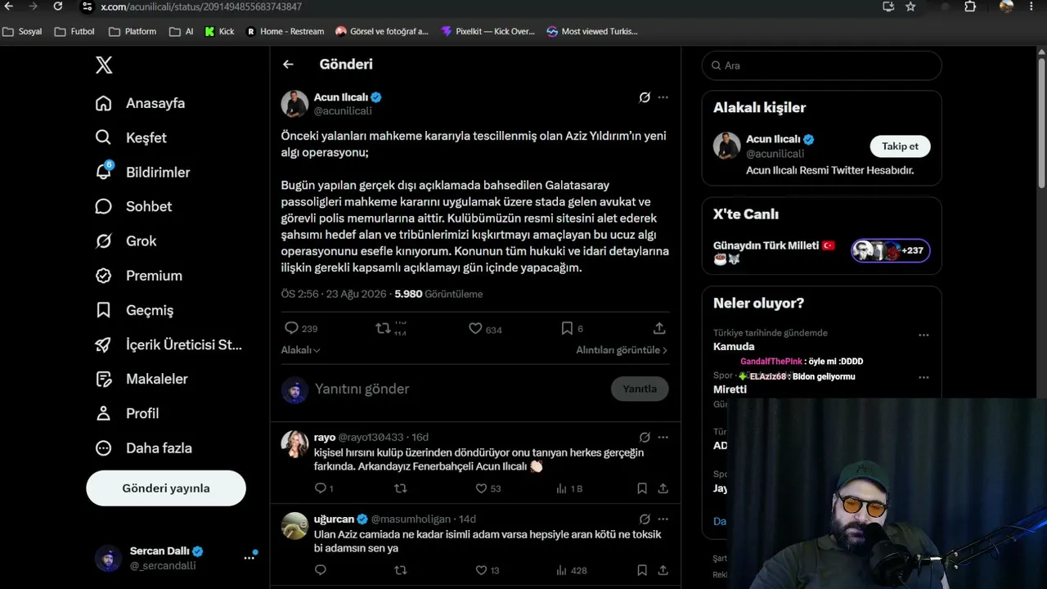Reload the page in the browser

(x=58, y=7)
